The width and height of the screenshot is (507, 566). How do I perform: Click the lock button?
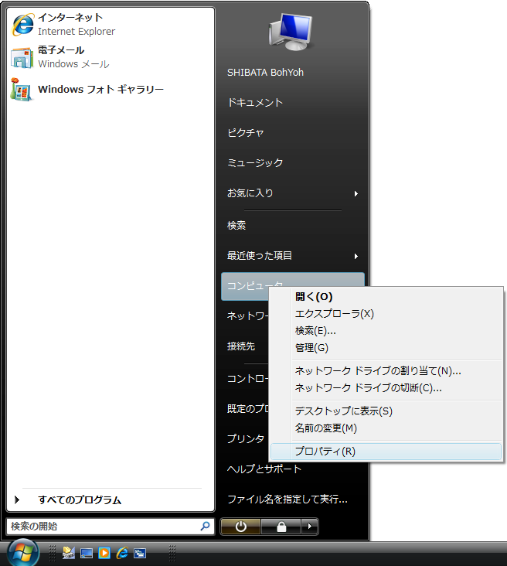click(281, 527)
